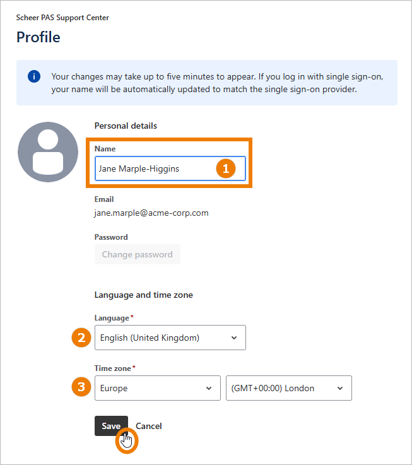
Task: Click the grey profile avatar picture
Action: click(48, 152)
